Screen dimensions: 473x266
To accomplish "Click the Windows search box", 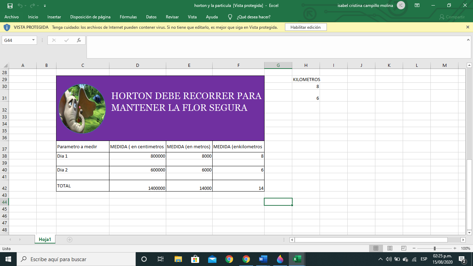I will (x=76, y=259).
